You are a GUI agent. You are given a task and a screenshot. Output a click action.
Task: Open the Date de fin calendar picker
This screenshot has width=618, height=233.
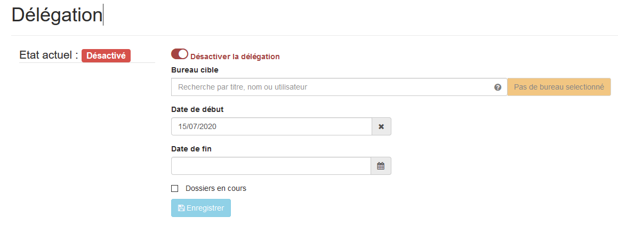point(381,166)
